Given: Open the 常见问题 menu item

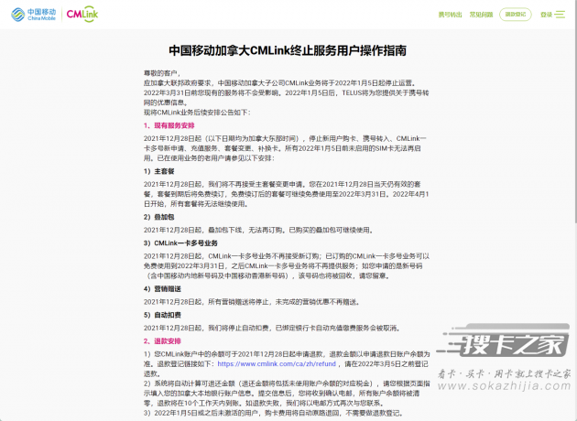Looking at the screenshot, I should [x=481, y=15].
